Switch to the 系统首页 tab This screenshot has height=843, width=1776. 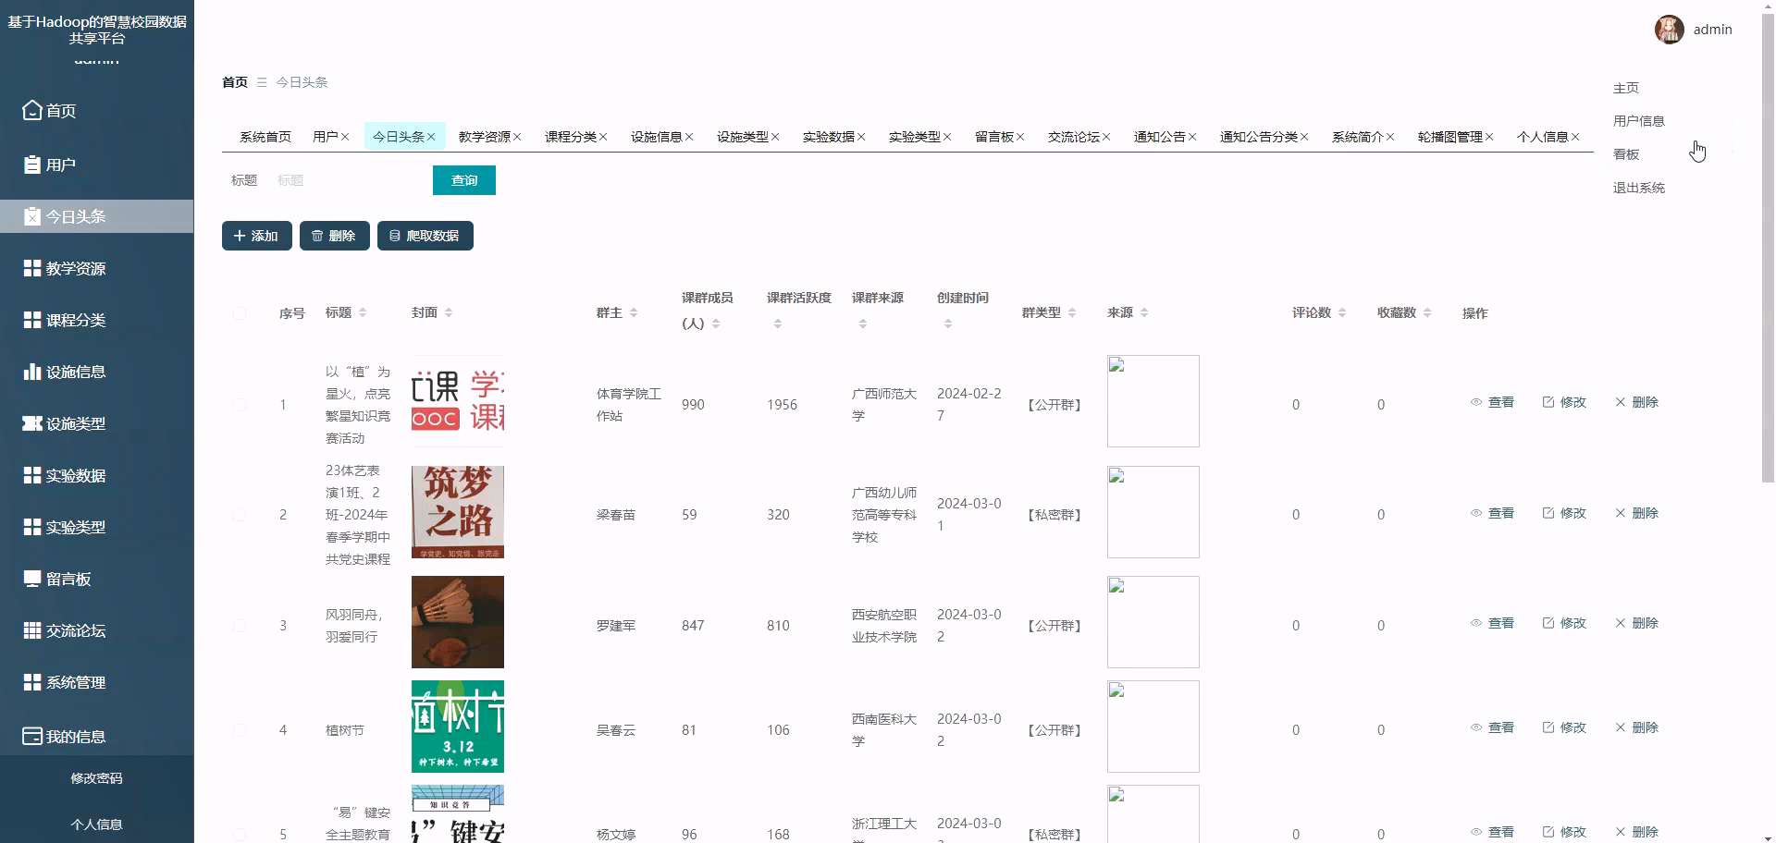[265, 137]
